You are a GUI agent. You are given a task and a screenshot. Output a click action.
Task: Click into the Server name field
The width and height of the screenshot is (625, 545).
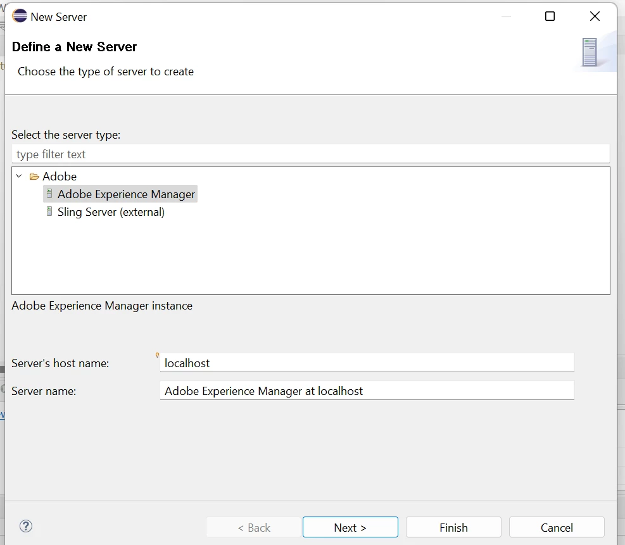point(367,391)
